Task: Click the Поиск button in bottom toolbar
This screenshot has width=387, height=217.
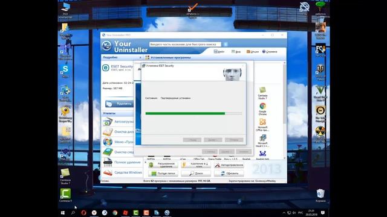Action: [196, 174]
